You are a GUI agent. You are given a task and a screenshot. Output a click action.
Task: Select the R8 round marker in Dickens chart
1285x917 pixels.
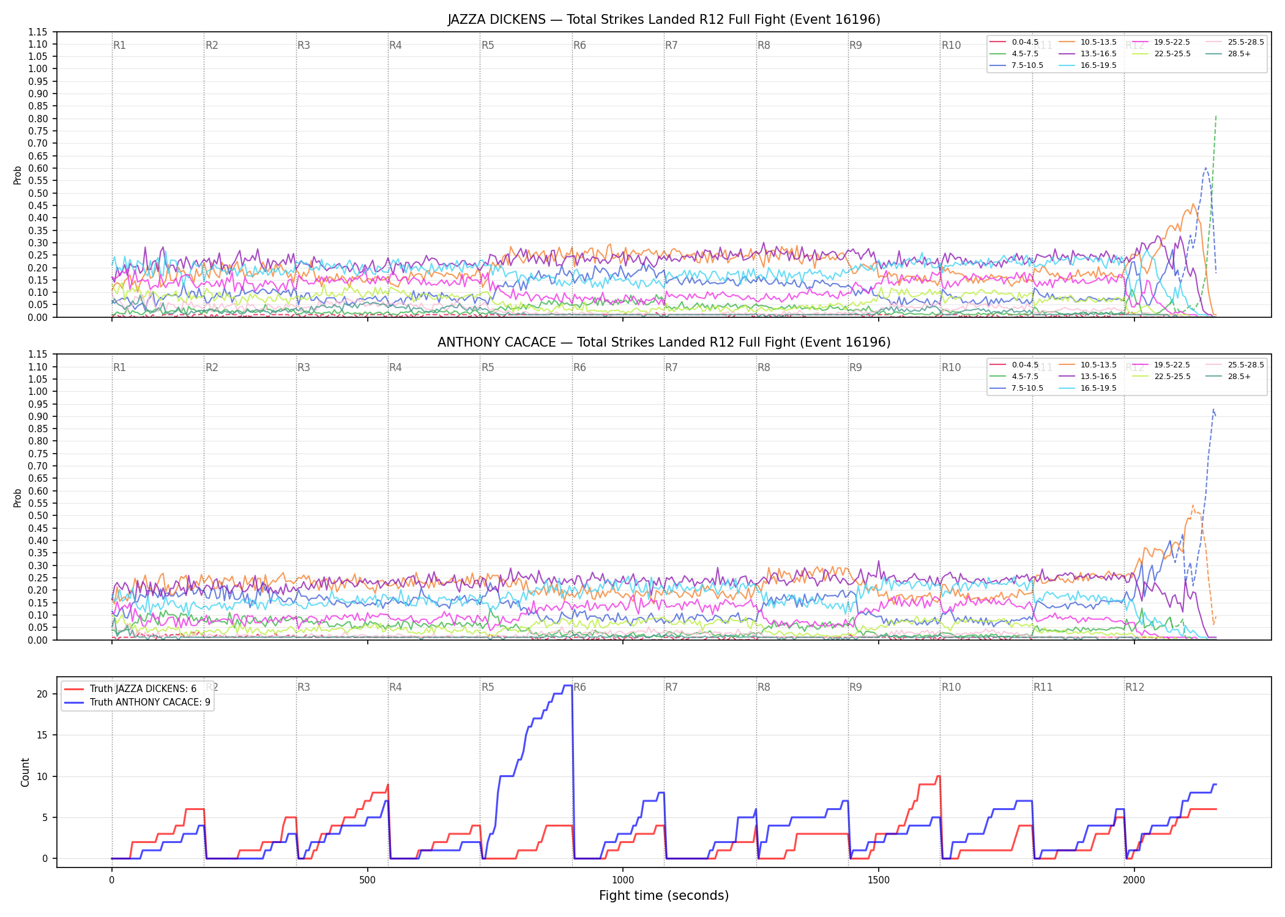click(764, 45)
